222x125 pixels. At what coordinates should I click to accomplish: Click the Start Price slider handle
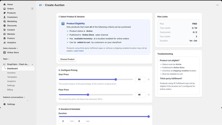[116, 79]
